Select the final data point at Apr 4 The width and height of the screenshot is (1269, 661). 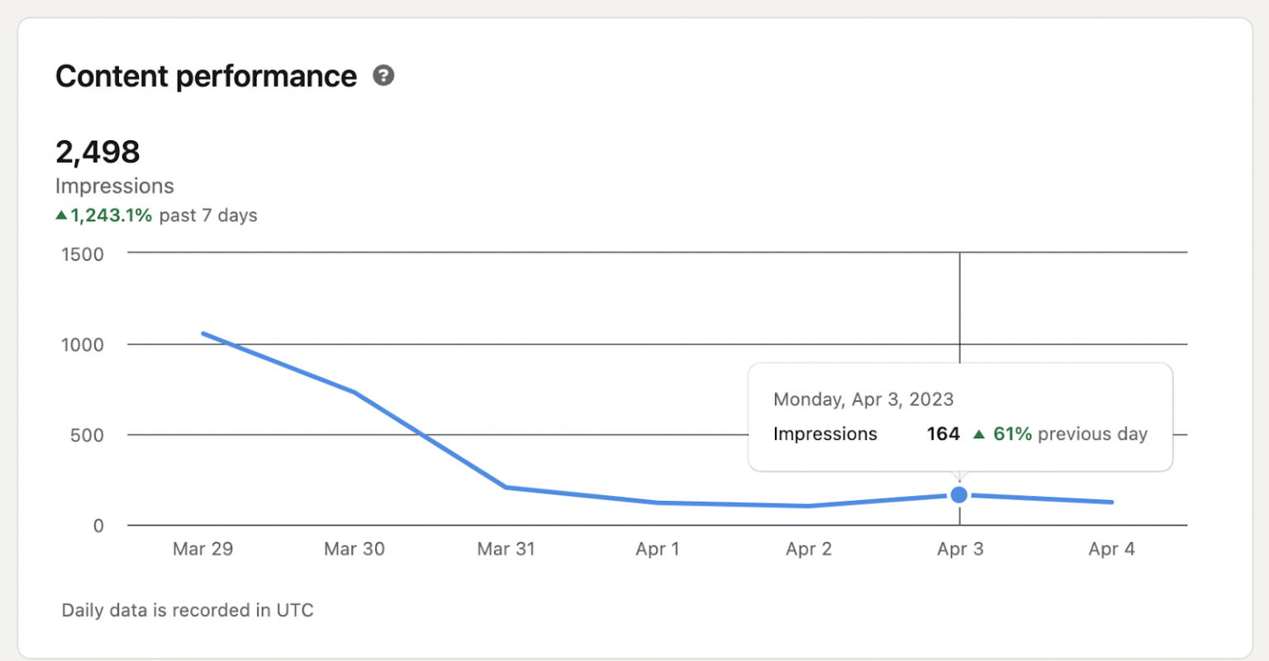(1111, 501)
